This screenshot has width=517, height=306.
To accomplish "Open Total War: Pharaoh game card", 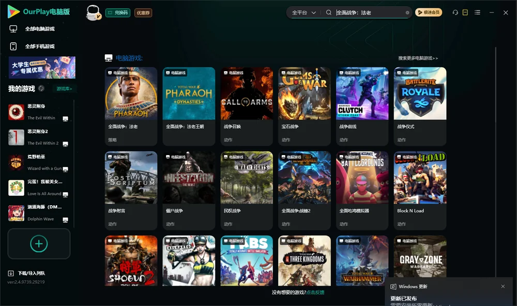I will pos(131,106).
